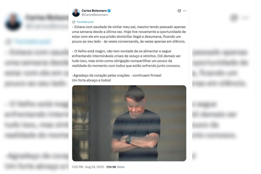Click the large blurred avatar in background
Image resolution: width=261 pixels, height=174 pixels.
click(13, 22)
